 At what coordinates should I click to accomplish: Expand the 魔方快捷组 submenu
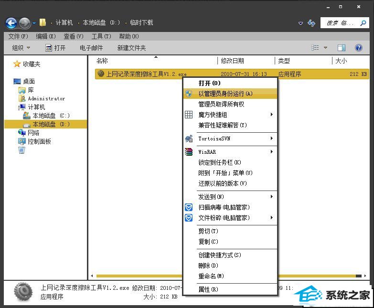230,115
